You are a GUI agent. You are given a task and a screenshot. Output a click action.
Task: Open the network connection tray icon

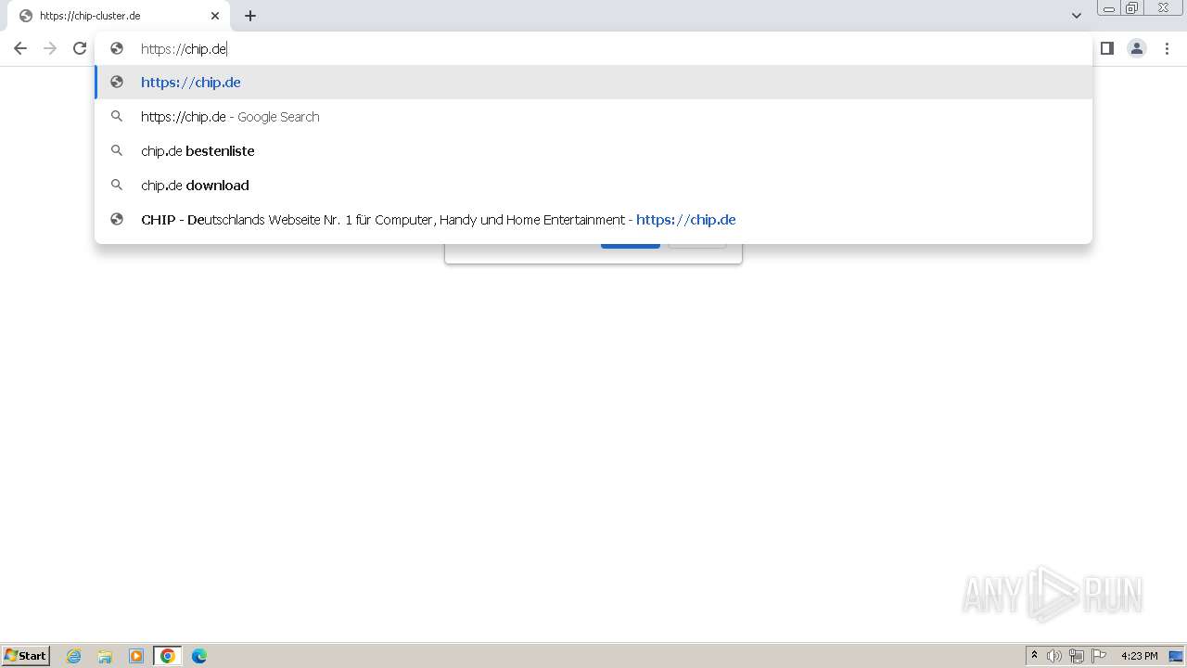point(1077,656)
